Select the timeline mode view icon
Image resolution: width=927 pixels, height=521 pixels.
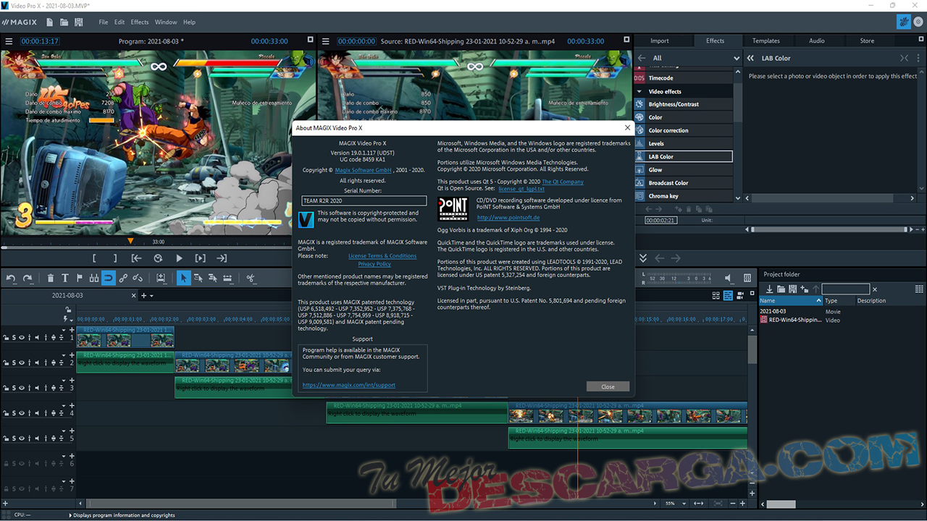pyautogui.click(x=729, y=295)
